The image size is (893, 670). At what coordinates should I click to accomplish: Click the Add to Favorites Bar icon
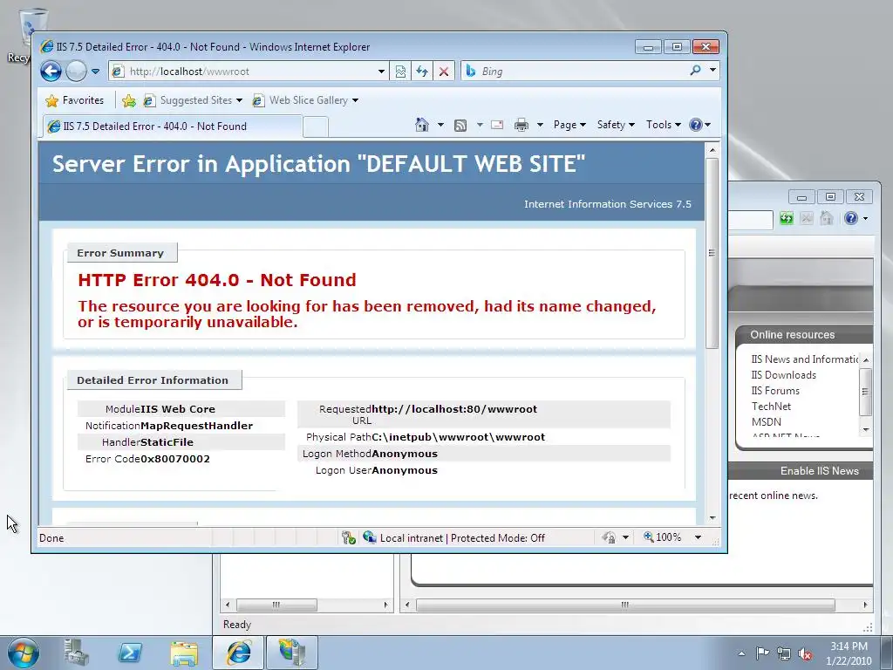(129, 101)
